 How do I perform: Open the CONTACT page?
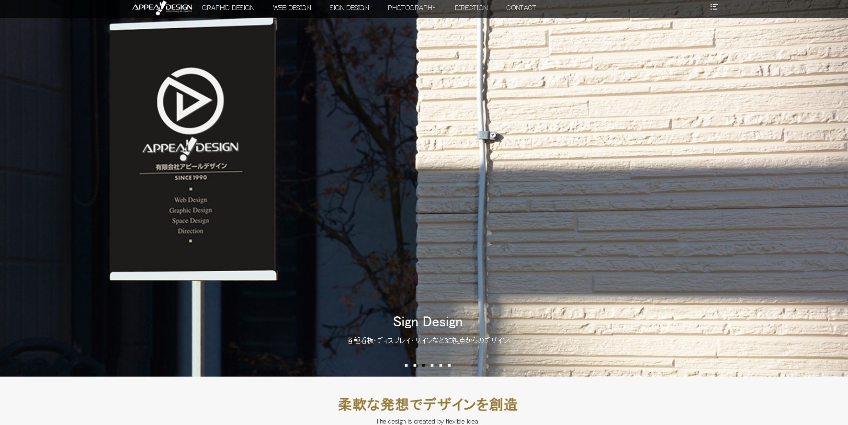[x=521, y=8]
